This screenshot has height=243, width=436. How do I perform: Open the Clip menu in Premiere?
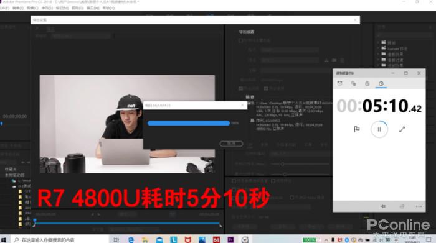pos(32,7)
